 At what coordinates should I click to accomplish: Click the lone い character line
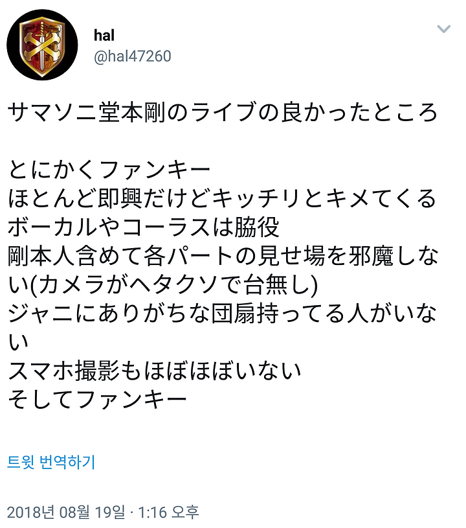(18, 342)
